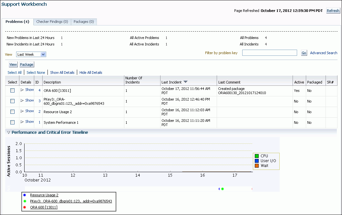
Task: Switch to the Checker Findings (0) tab
Action: point(52,22)
